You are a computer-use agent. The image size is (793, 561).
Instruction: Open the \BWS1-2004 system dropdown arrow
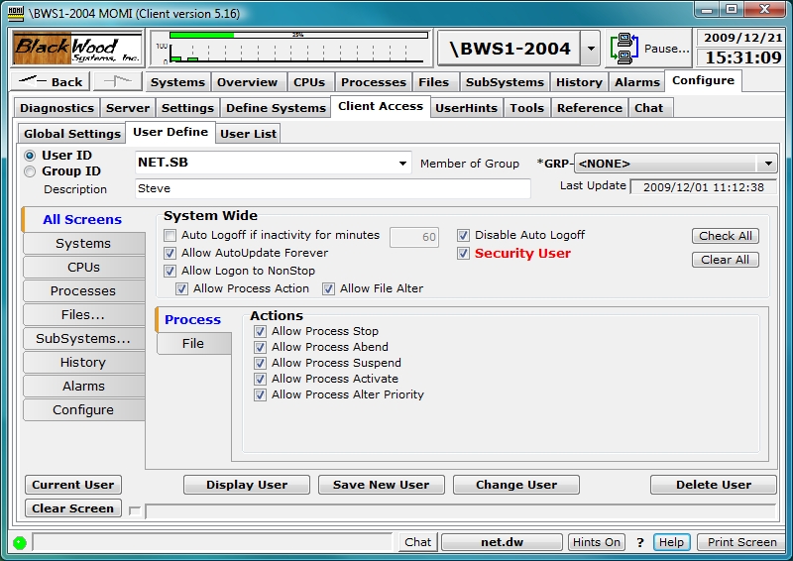click(590, 48)
